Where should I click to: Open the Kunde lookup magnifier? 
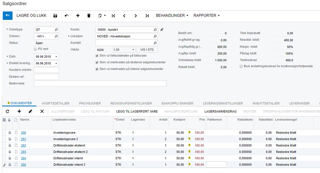coord(155,30)
